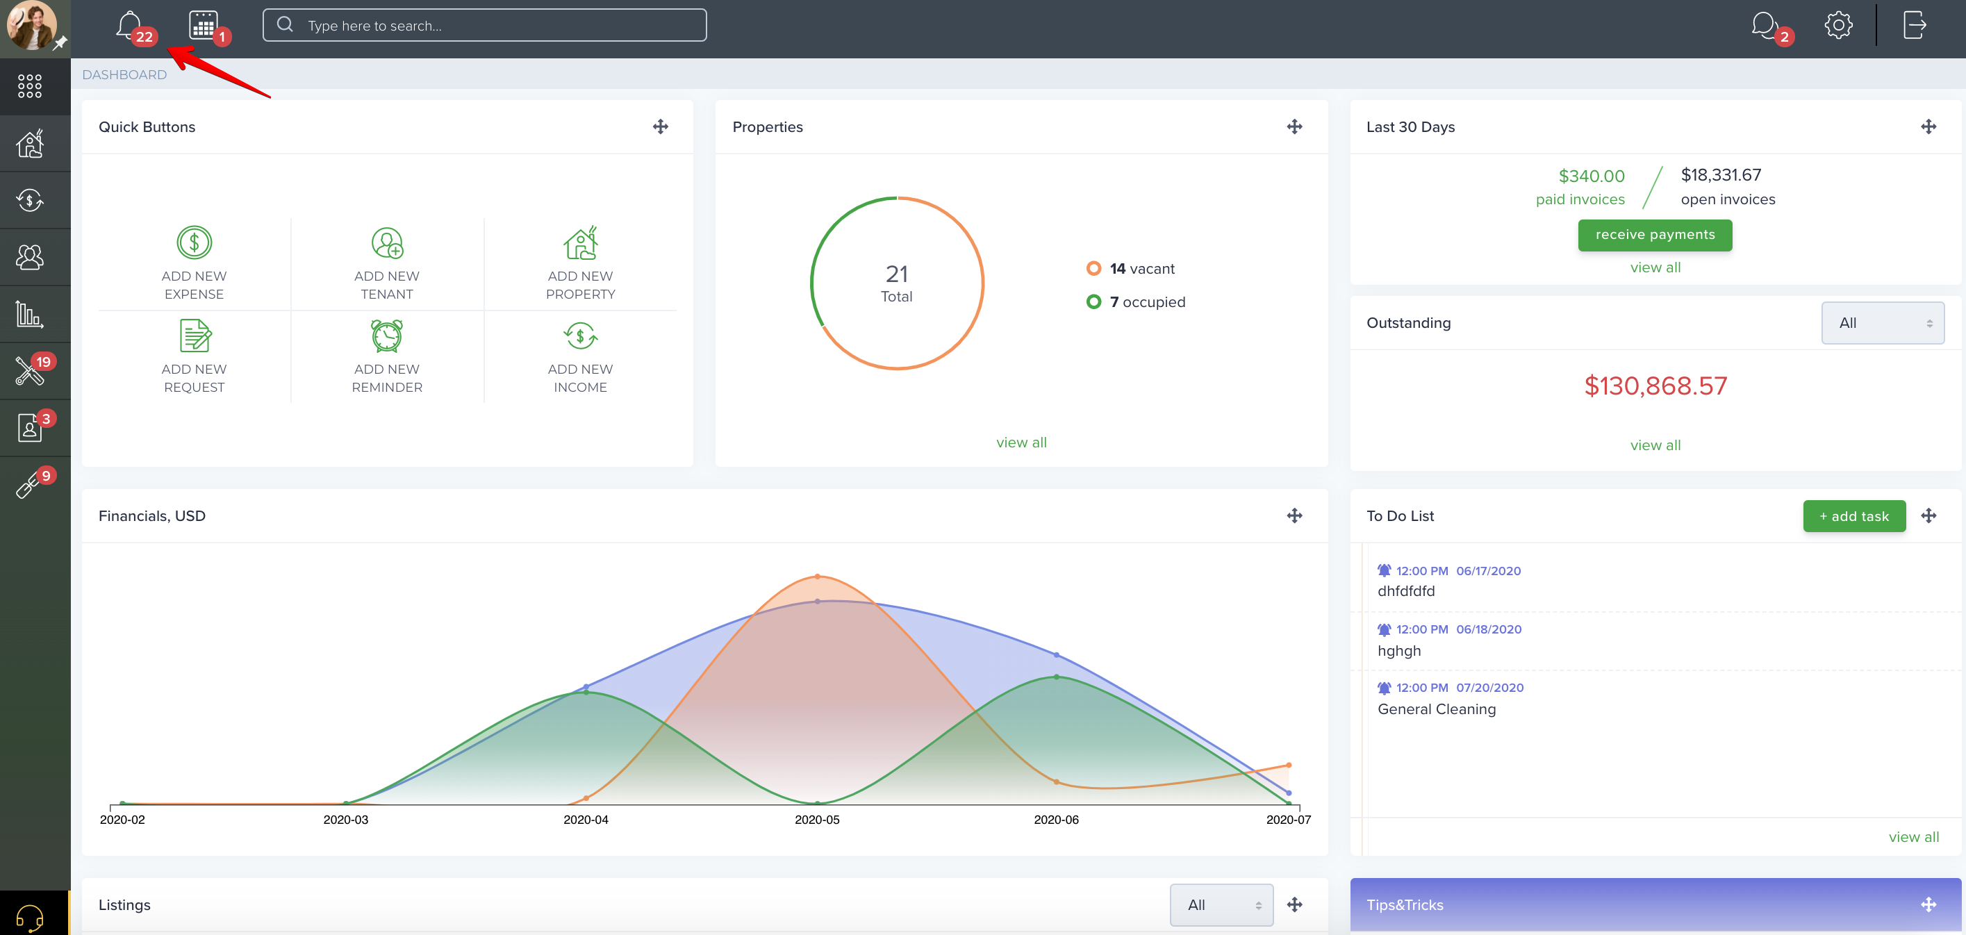The height and width of the screenshot is (935, 1966).
Task: Toggle the 7 occupied legend item
Action: tap(1136, 302)
